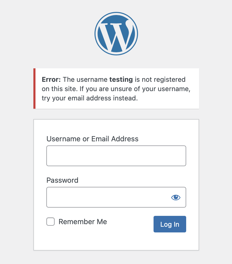Focus the Username or Email Address field
Screen dimensions: 232x264
click(x=116, y=156)
